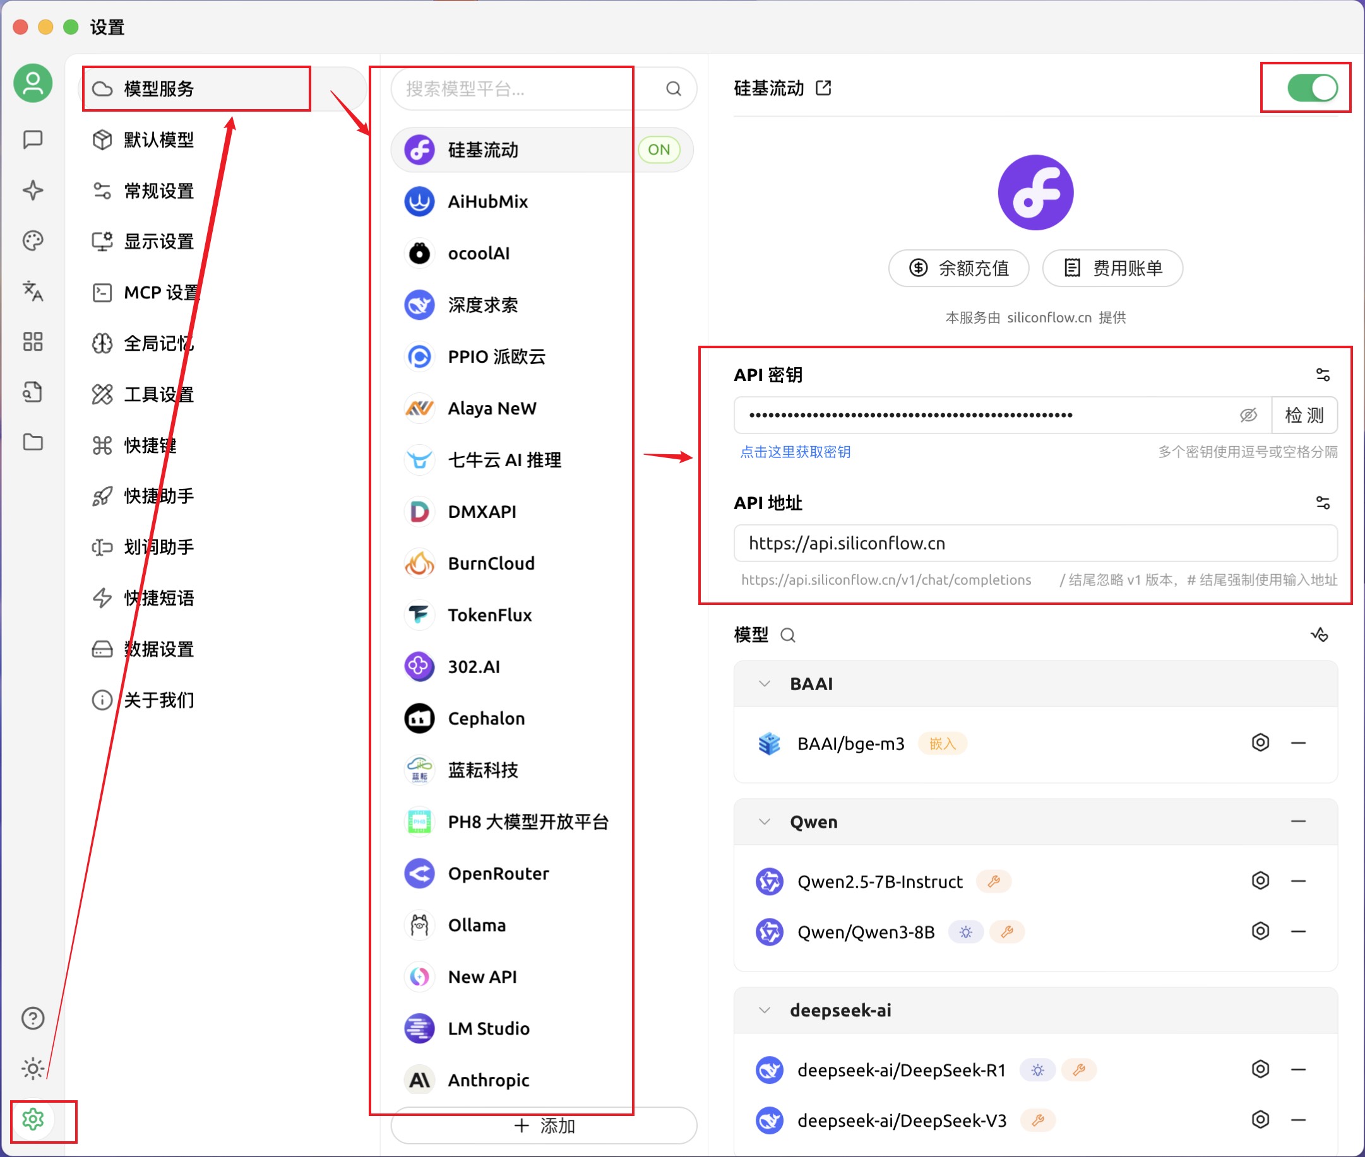The image size is (1365, 1157).
Task: Click the 余额充值 button
Action: point(959,267)
